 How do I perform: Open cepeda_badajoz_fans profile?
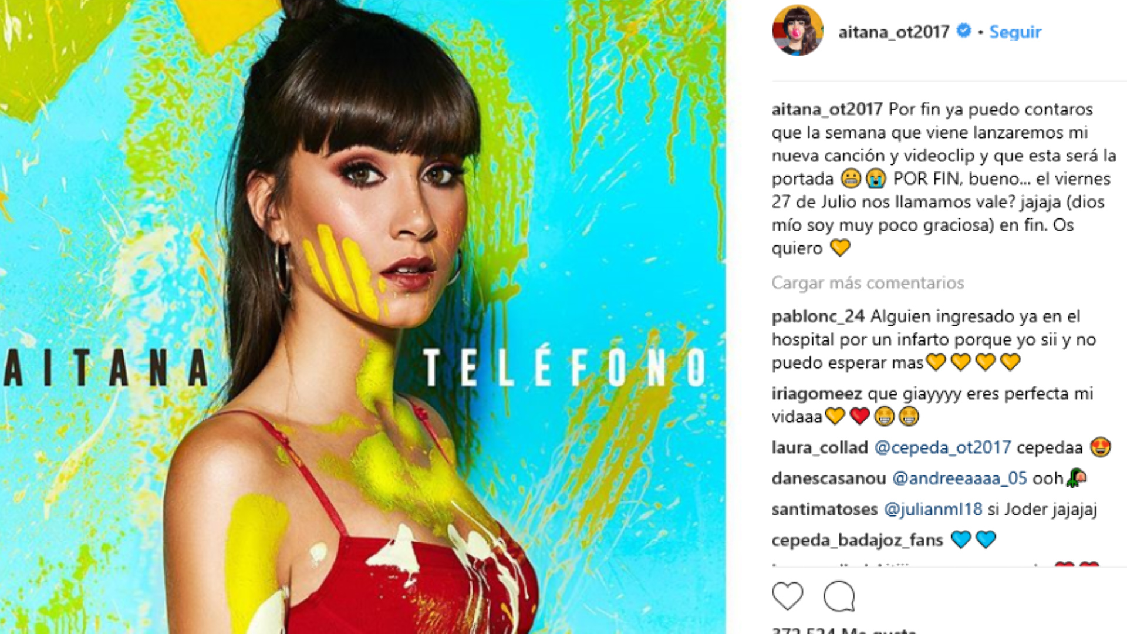point(858,540)
